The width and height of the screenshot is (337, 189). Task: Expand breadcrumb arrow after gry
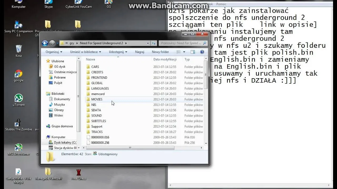77,43
